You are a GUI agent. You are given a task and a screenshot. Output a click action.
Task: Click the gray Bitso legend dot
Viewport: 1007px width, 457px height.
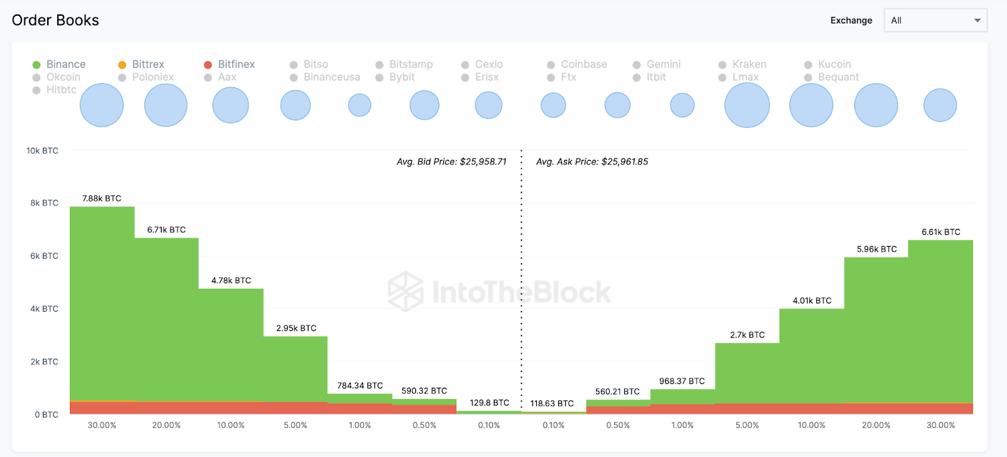click(294, 65)
